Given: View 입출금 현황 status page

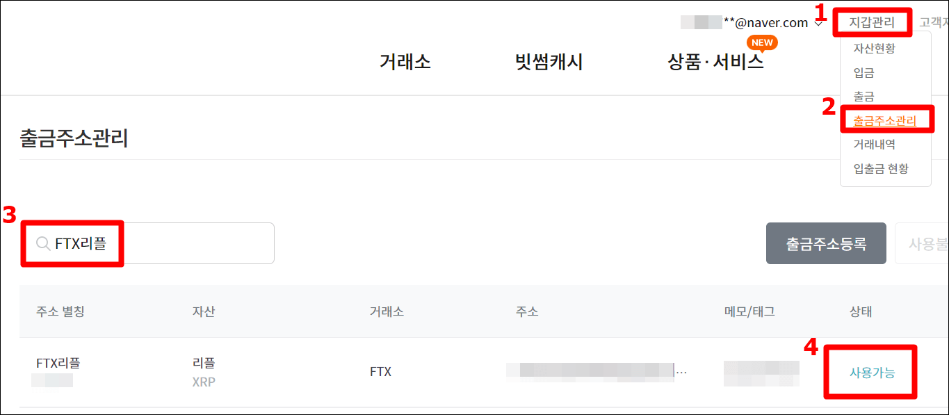Looking at the screenshot, I should tap(880, 168).
